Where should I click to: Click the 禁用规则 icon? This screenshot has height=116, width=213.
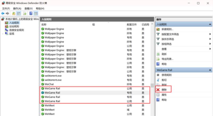[x=158, y=75]
